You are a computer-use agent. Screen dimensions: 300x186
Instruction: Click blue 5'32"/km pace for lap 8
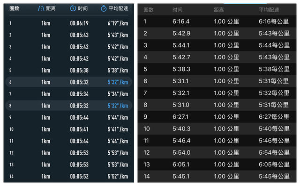tap(118, 106)
